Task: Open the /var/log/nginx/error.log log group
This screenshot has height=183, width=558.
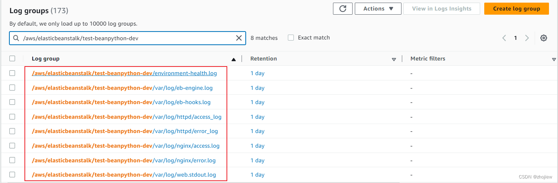Action: point(124,160)
